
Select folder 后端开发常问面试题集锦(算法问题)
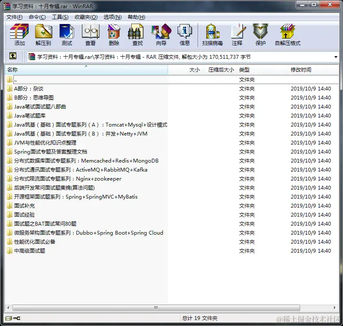click(54, 188)
